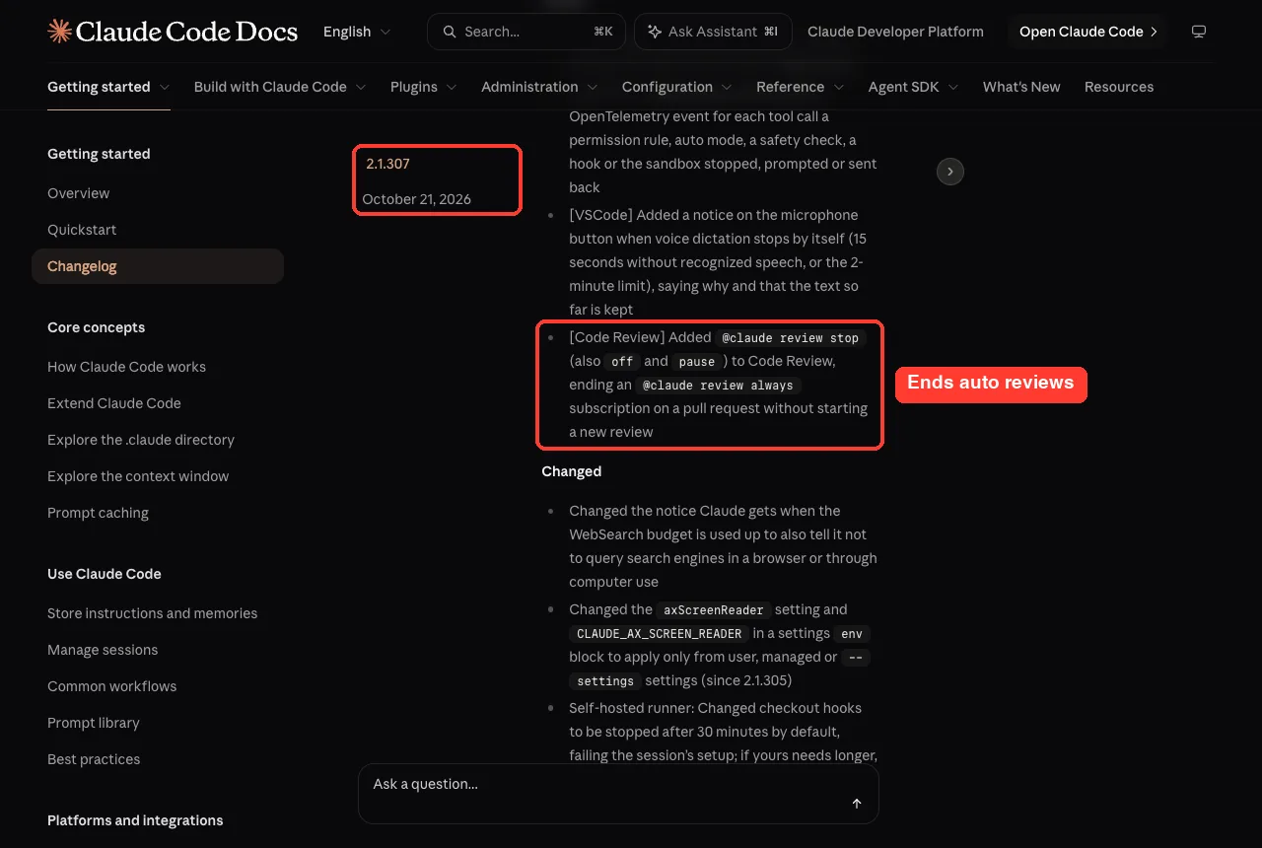
Task: Open the Resources tab
Action: click(x=1119, y=87)
